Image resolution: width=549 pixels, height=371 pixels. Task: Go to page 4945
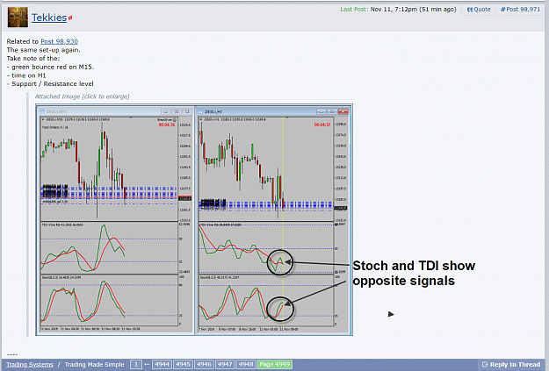coord(183,364)
